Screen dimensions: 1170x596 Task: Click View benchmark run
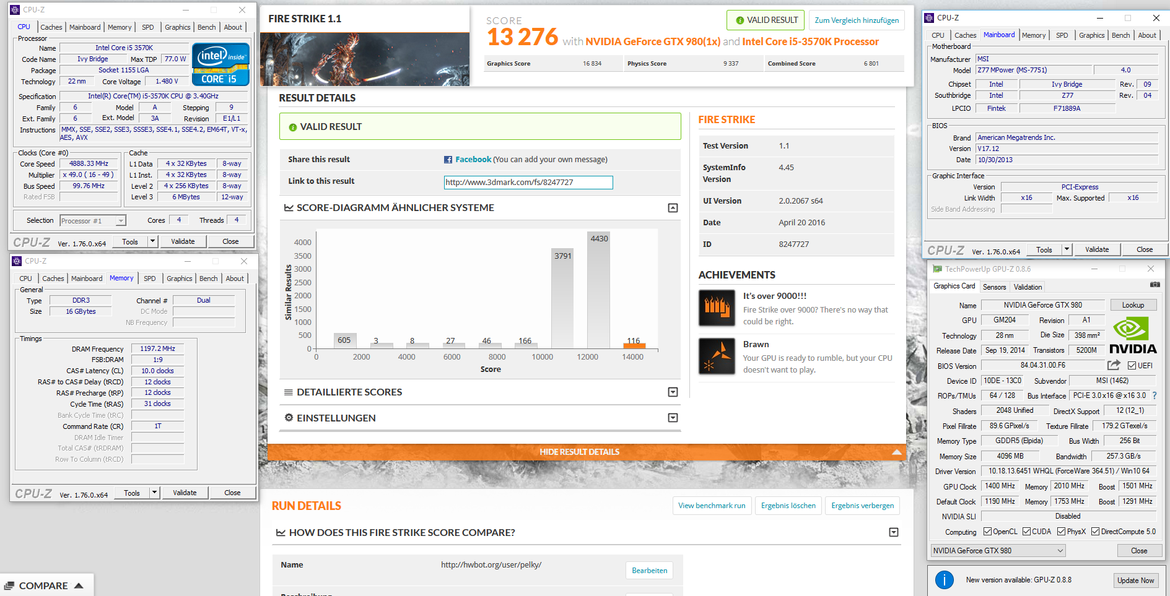click(712, 506)
